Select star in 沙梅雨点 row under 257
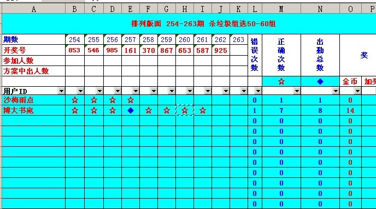This screenshot has height=209, width=376. click(131, 100)
